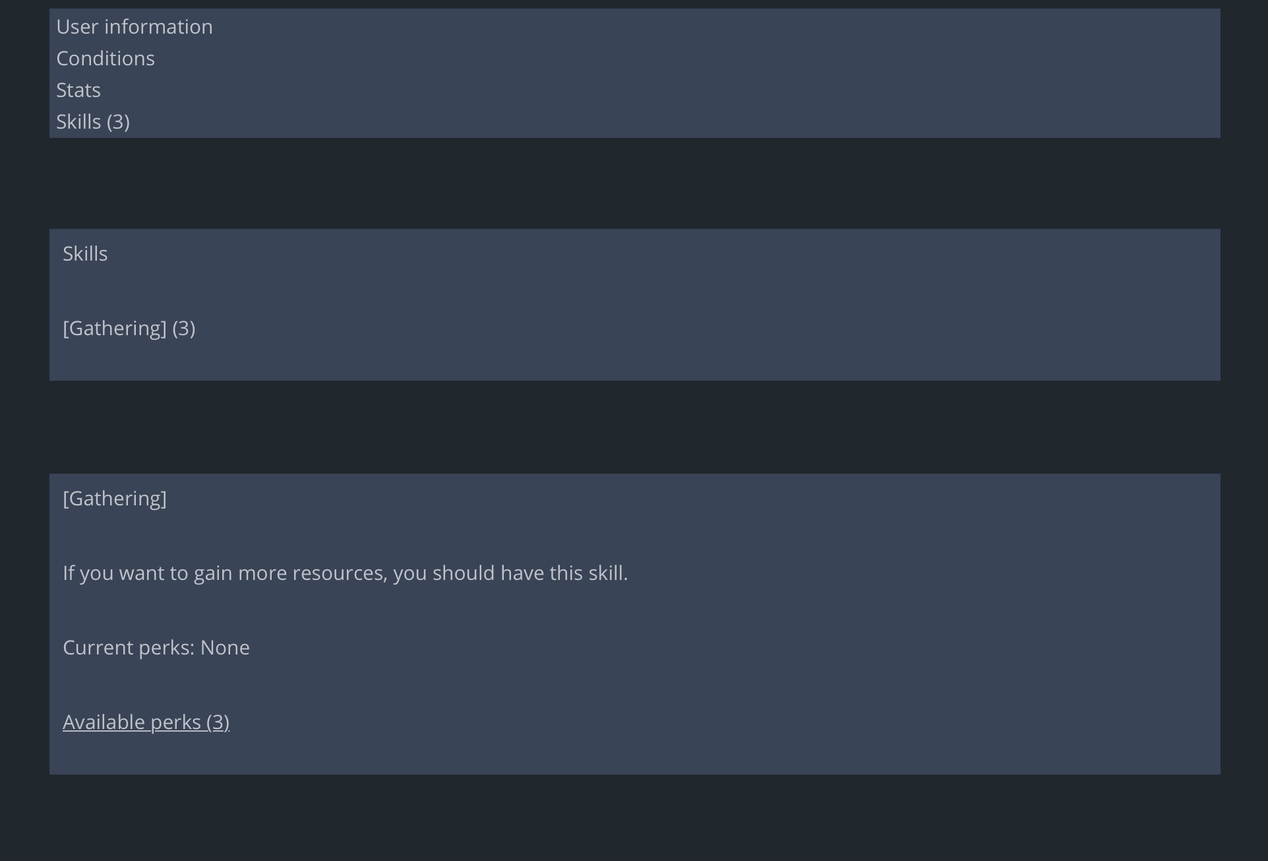Click the Available perks (3) link

(x=146, y=722)
